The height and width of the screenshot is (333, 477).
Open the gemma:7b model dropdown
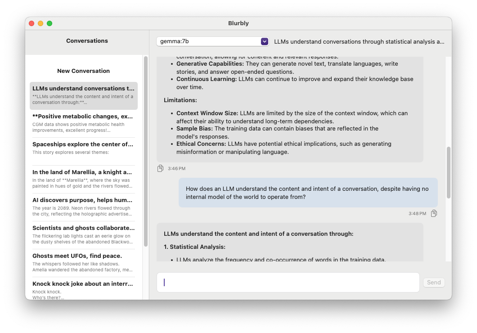point(212,41)
